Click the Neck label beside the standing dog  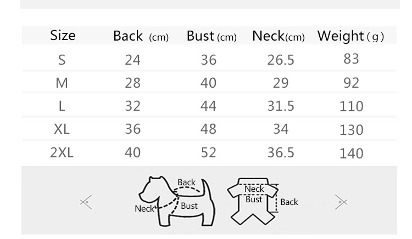(144, 208)
